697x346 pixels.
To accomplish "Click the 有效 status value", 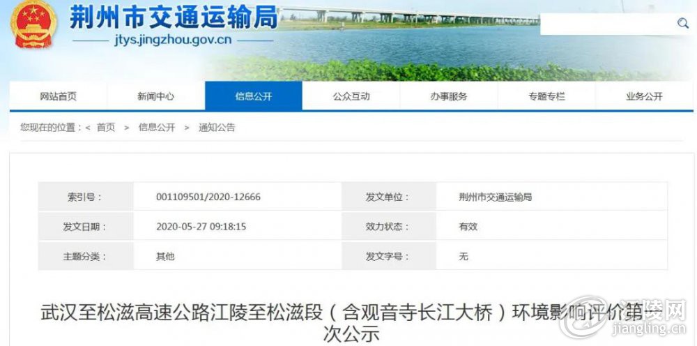I will coord(468,227).
